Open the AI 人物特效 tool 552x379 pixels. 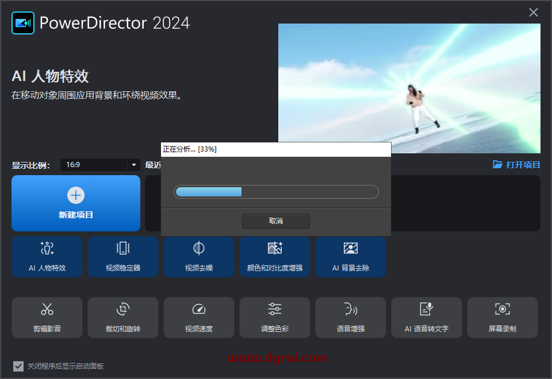[x=47, y=257]
